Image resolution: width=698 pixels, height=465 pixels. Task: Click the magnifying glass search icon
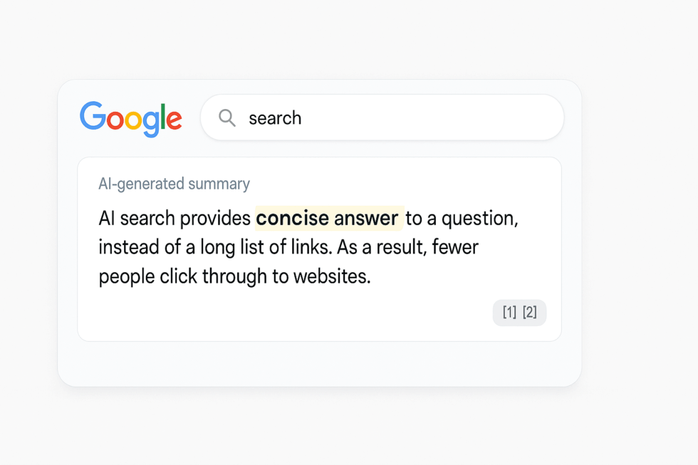pos(227,117)
